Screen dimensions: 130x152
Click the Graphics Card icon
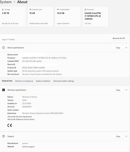point(30,9)
